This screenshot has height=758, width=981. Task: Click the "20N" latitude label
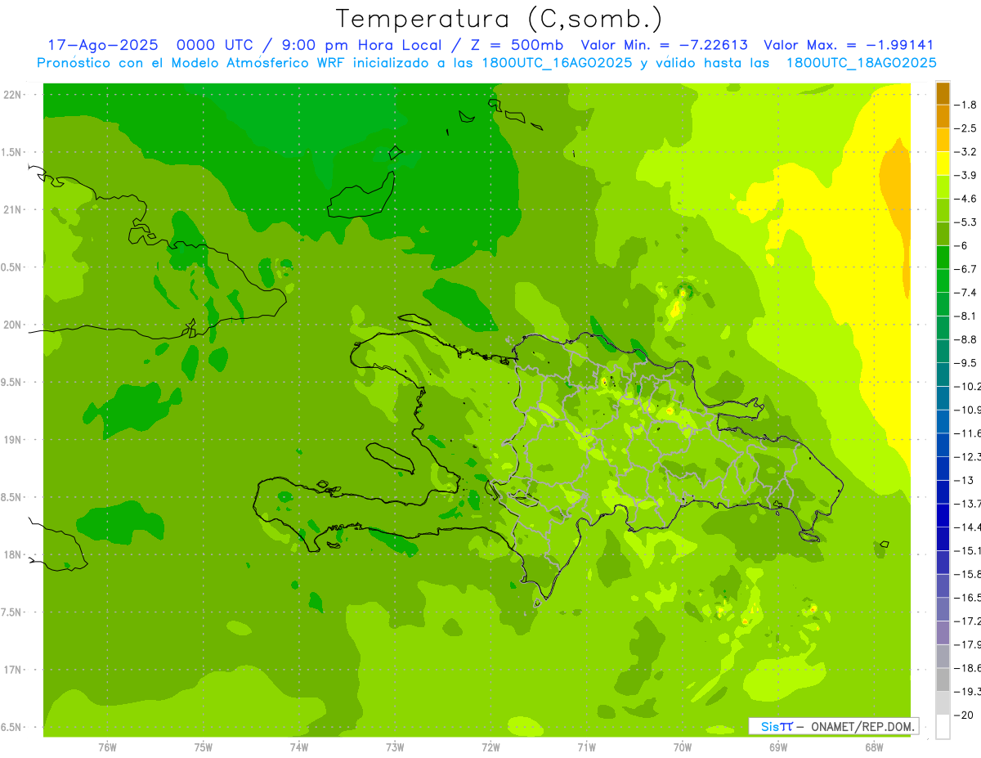click(x=12, y=325)
